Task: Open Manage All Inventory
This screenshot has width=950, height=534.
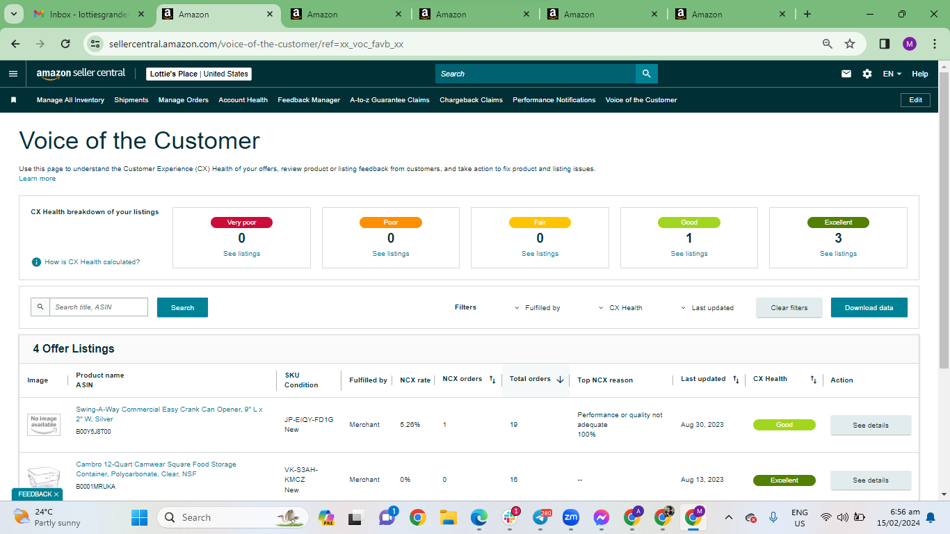Action: click(70, 100)
